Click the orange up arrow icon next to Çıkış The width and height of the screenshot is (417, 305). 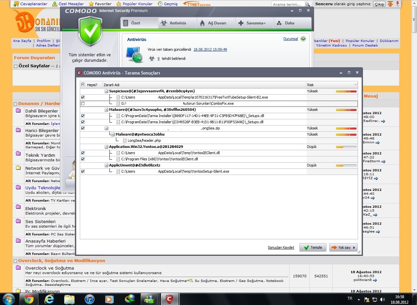point(391,4)
